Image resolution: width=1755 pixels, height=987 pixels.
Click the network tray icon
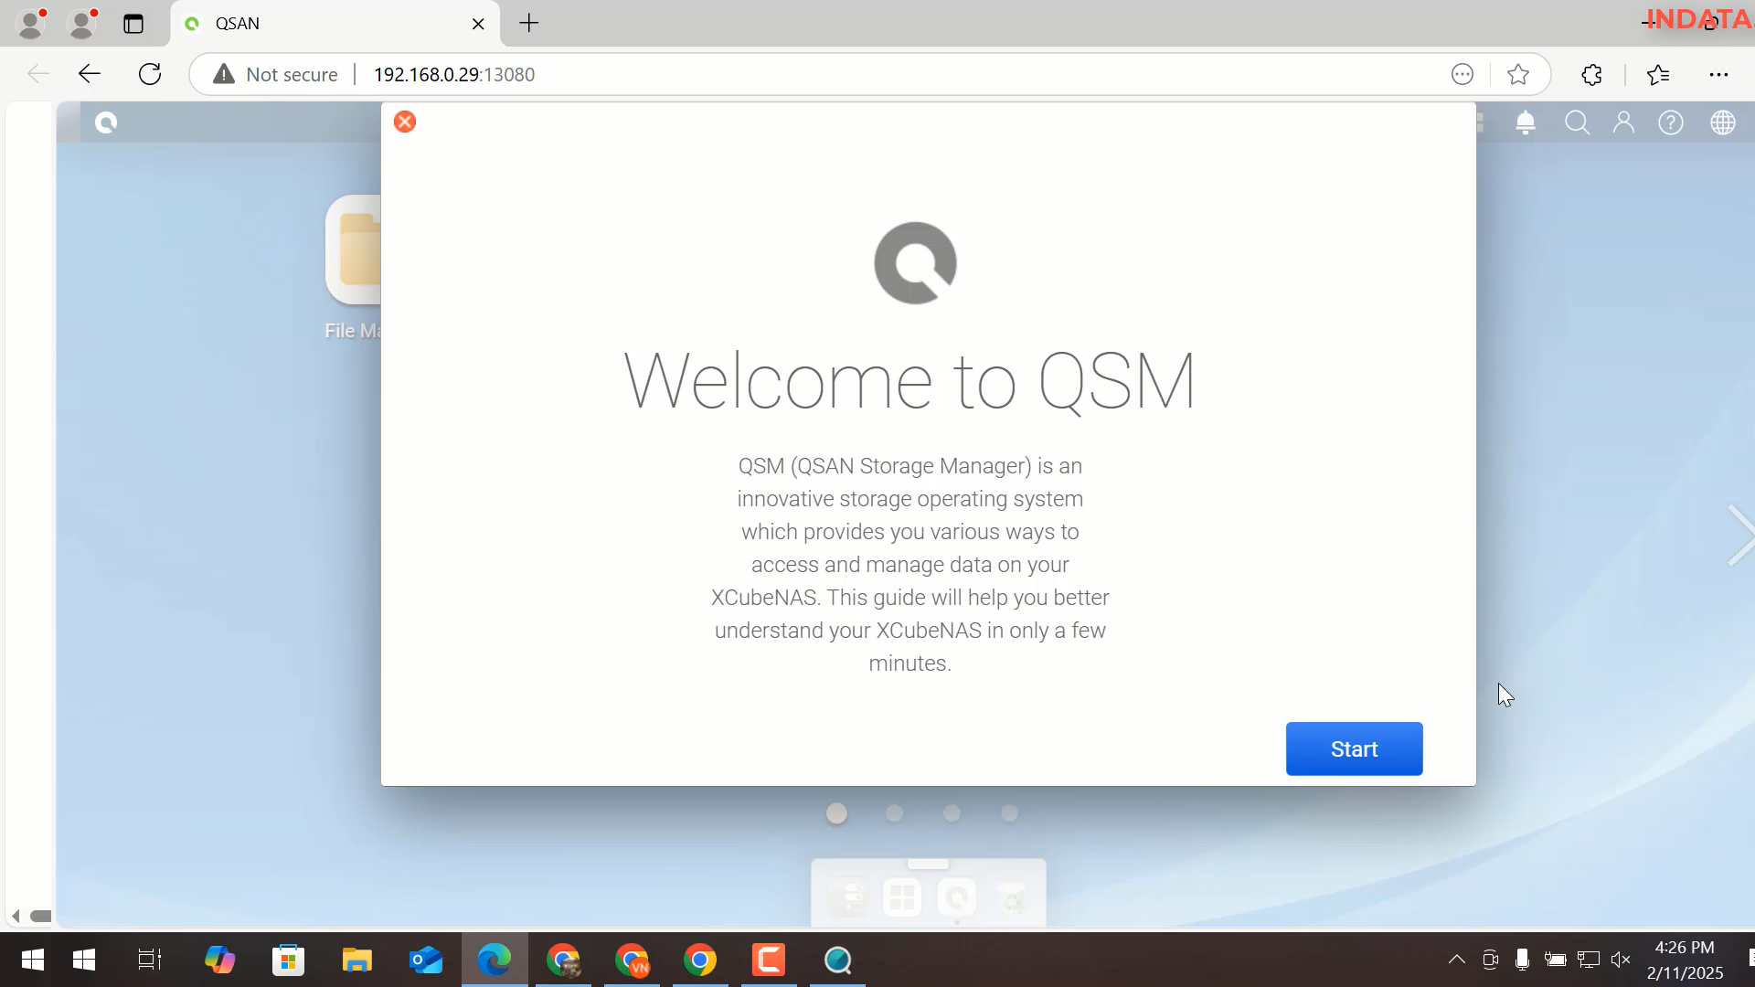click(x=1589, y=960)
